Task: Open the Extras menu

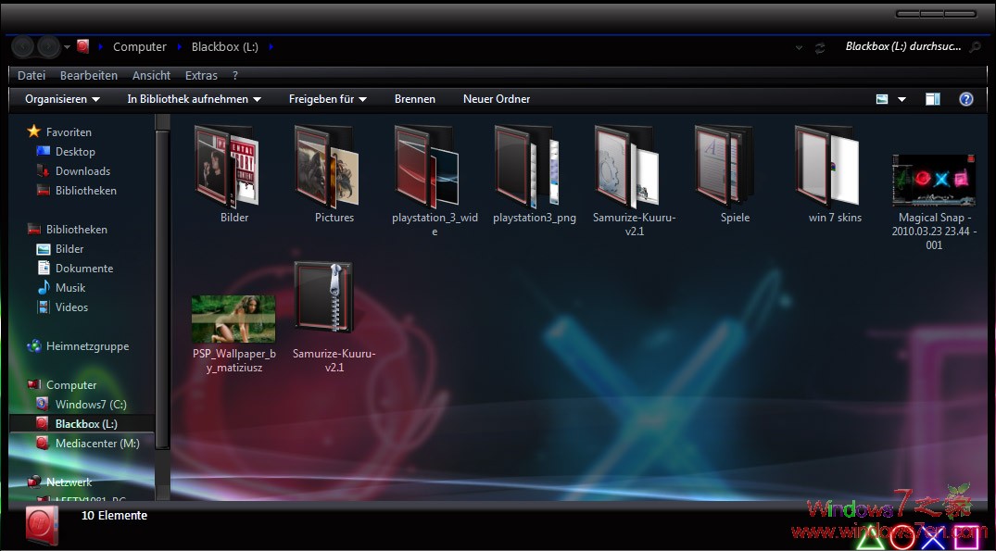Action: pyautogui.click(x=201, y=76)
